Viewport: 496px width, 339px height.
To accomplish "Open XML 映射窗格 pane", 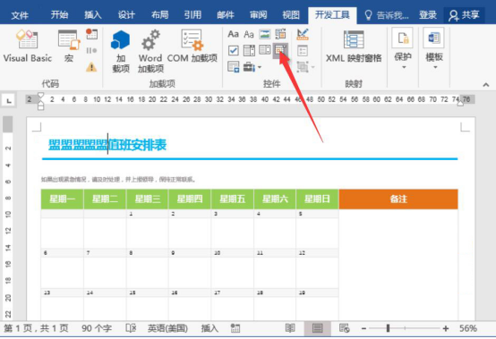I will pos(354,47).
